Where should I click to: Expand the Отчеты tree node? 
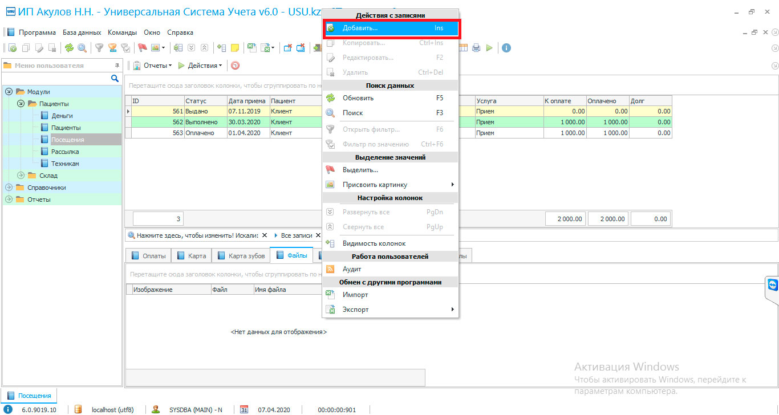point(9,200)
